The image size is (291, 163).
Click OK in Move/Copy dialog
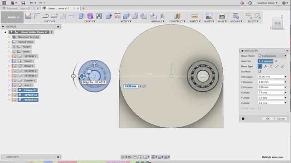268,119
